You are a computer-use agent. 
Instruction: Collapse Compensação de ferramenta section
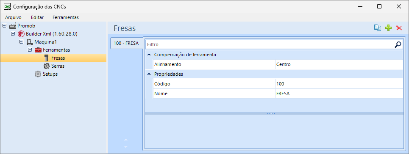click(149, 55)
